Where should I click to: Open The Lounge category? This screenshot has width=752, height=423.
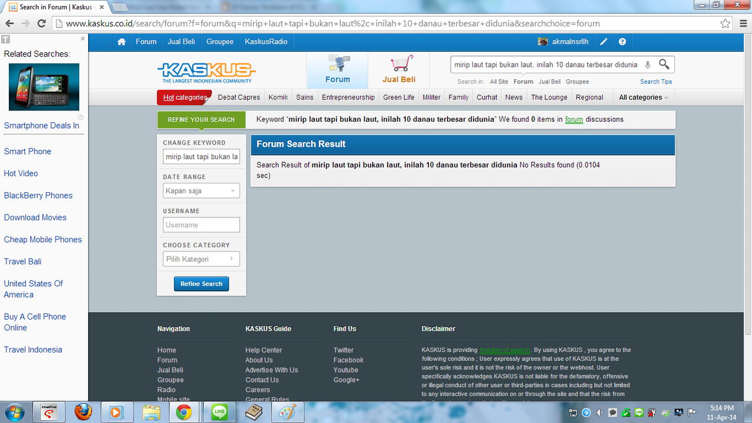[x=549, y=98]
